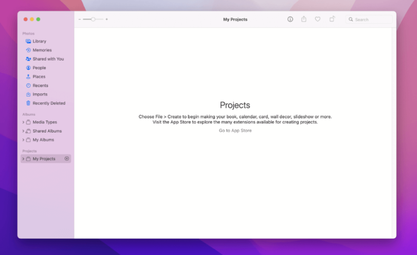Viewport: 417px width, 255px height.
Task: Open the Places map pin icon
Action: 28,77
